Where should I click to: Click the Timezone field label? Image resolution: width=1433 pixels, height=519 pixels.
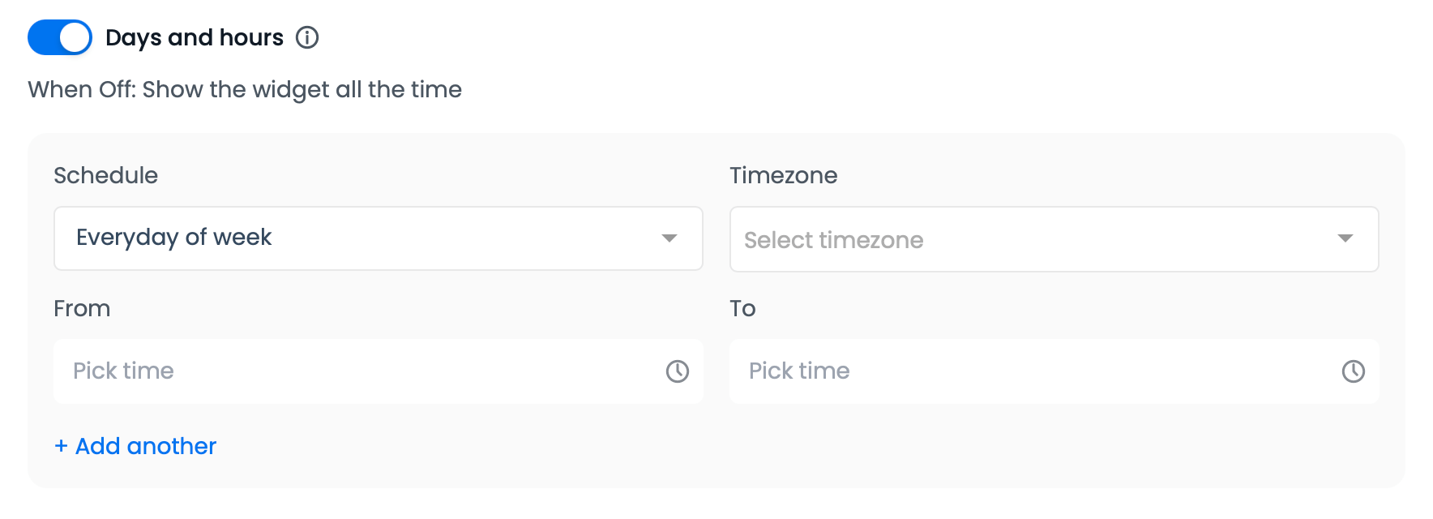tap(783, 175)
